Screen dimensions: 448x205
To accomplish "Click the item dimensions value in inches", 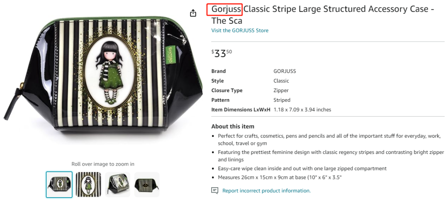I will coord(302,110).
